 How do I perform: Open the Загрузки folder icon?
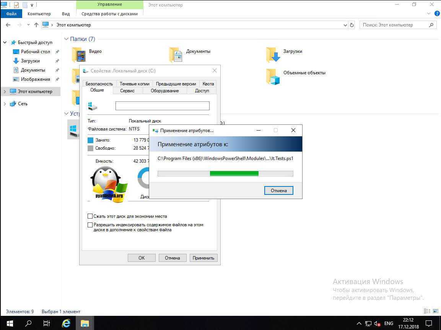[273, 55]
